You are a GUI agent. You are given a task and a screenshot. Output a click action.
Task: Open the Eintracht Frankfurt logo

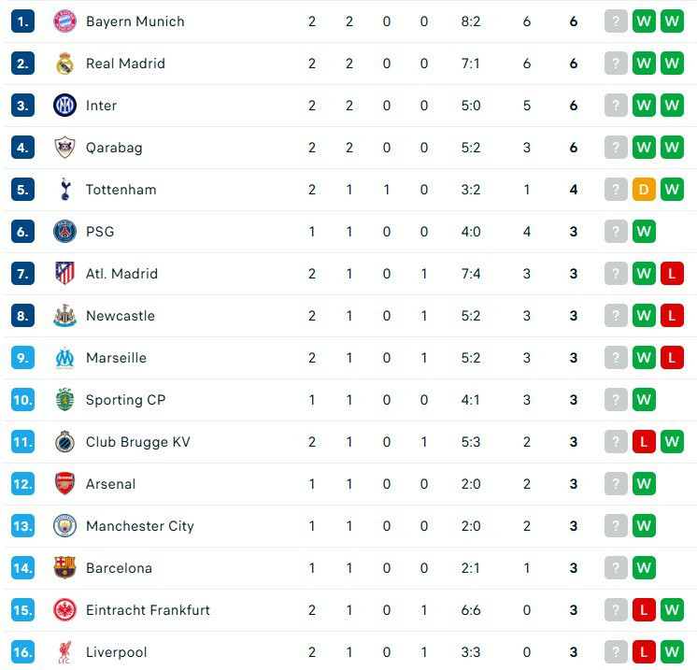[64, 609]
